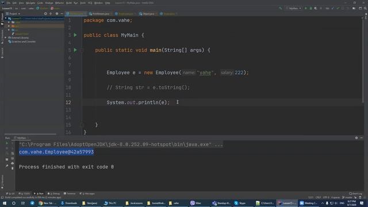
Task: Open the Event Log button
Action: (355, 194)
